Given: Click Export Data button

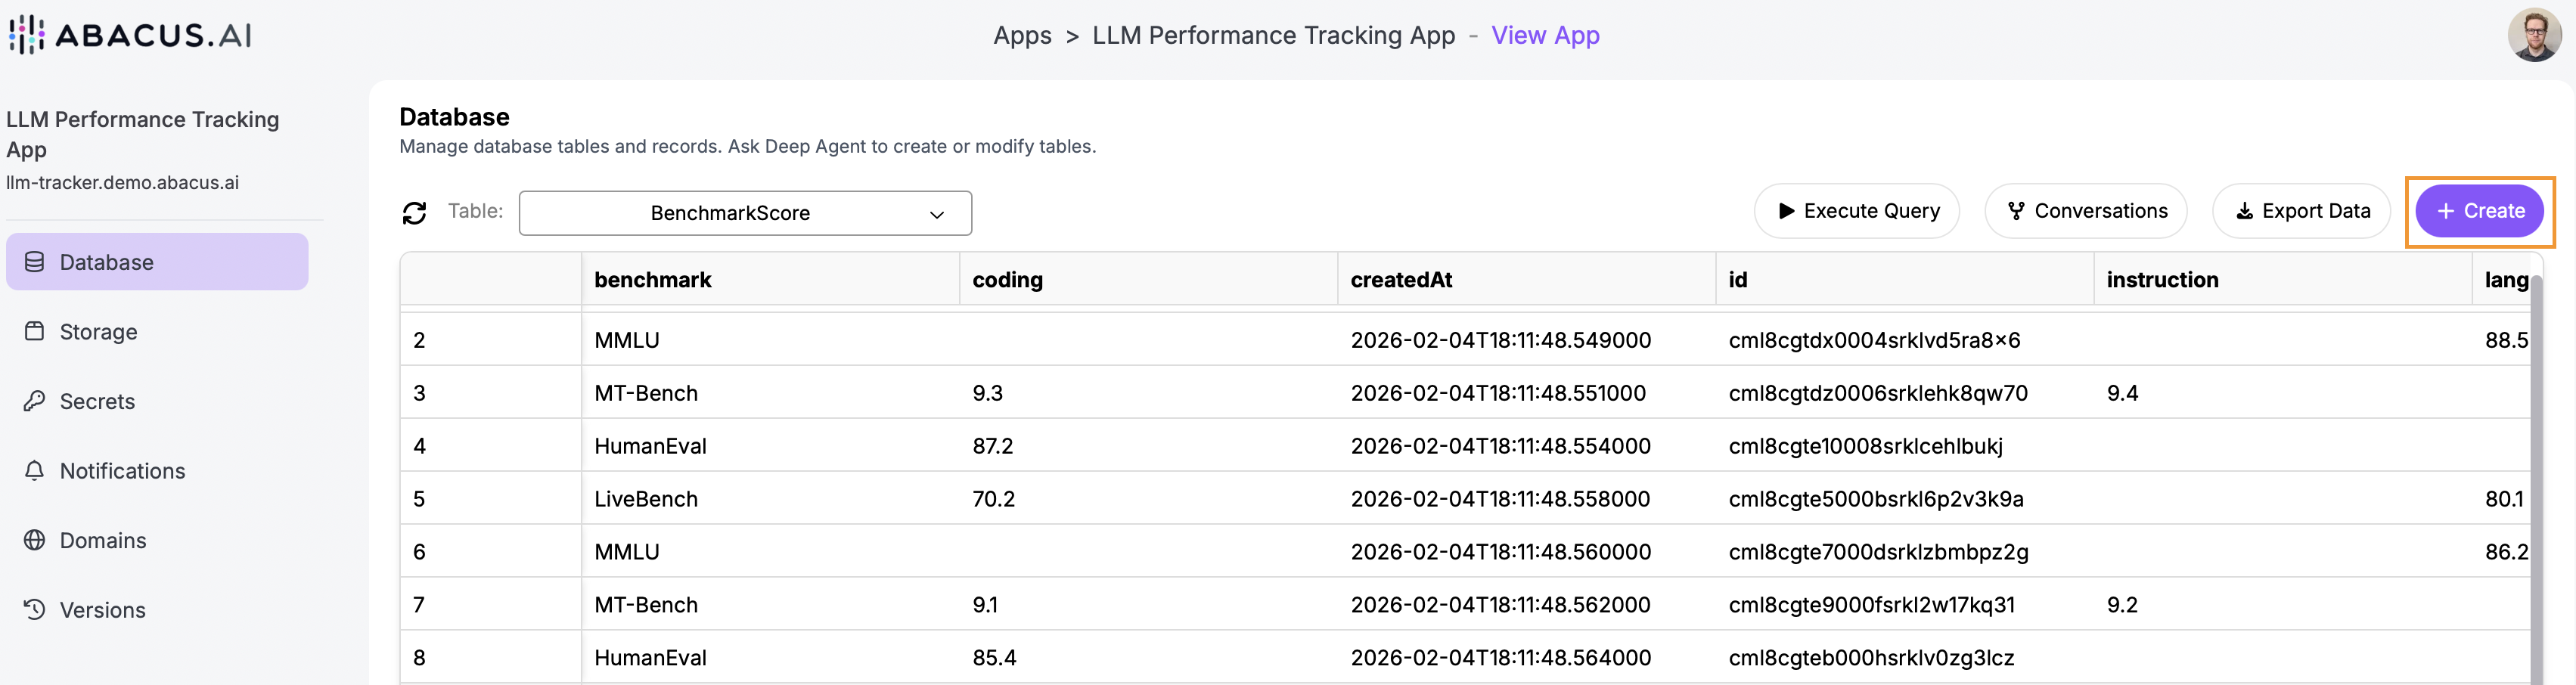Looking at the screenshot, I should pos(2302,211).
